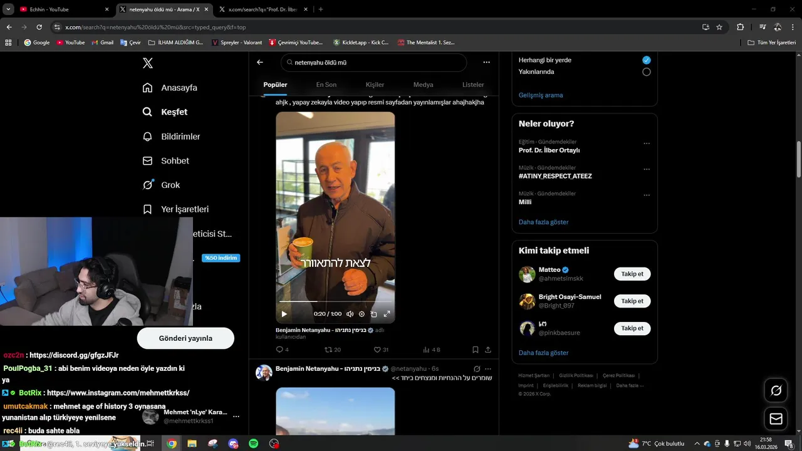Open search options three-dot menu

pyautogui.click(x=486, y=63)
